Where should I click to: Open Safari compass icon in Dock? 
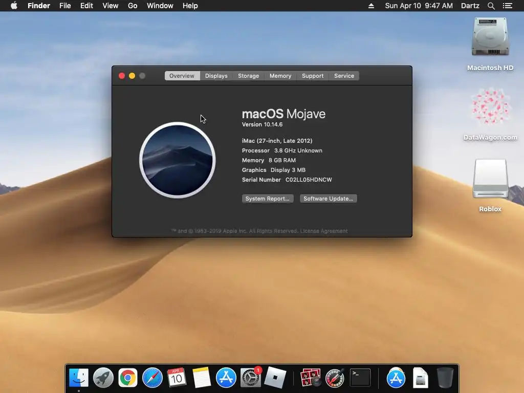(152, 378)
